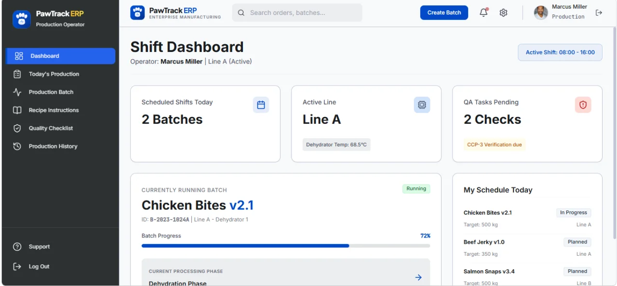This screenshot has width=617, height=286.
Task: Click the Recipe Instructions book icon
Action: (17, 110)
